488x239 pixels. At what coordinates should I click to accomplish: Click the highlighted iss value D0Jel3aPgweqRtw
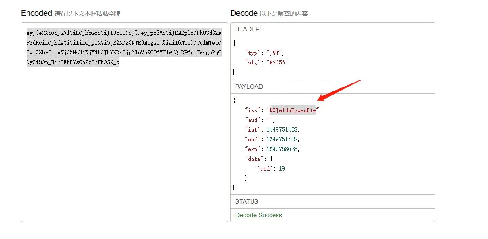coord(293,110)
